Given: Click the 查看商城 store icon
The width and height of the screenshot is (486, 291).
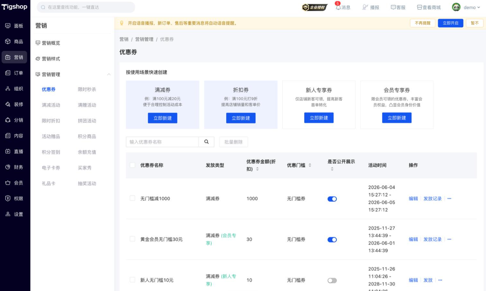Looking at the screenshot, I should (419, 7).
